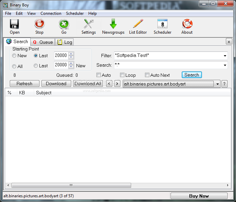
Task: Click the Download All button
Action: click(x=88, y=83)
